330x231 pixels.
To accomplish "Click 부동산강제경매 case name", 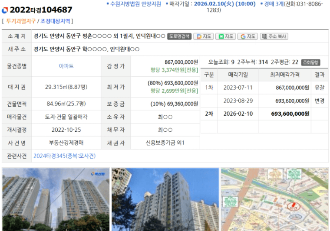I will point(66,143).
